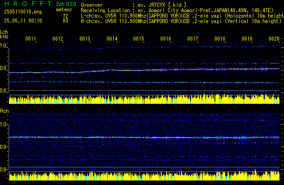Click the R-ch receiver description line

pos(181,21)
